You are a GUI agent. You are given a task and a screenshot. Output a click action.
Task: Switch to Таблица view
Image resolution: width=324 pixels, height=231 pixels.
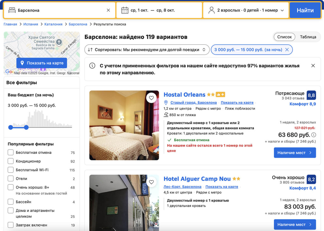click(x=308, y=37)
